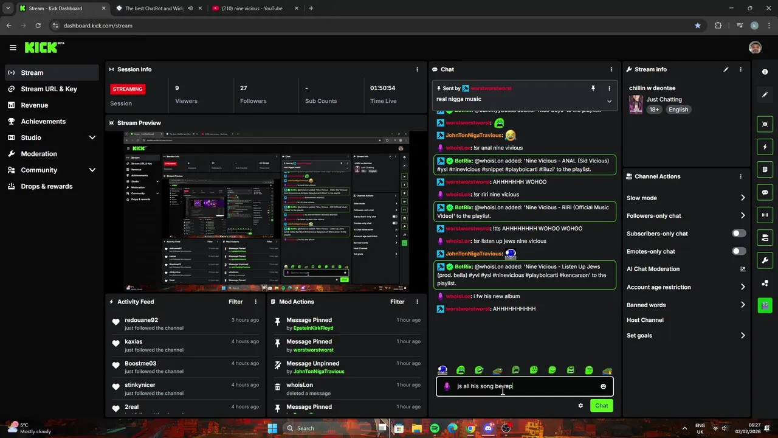The image size is (778, 438).
Task: Open the Chat panel options menu
Action: click(x=611, y=69)
